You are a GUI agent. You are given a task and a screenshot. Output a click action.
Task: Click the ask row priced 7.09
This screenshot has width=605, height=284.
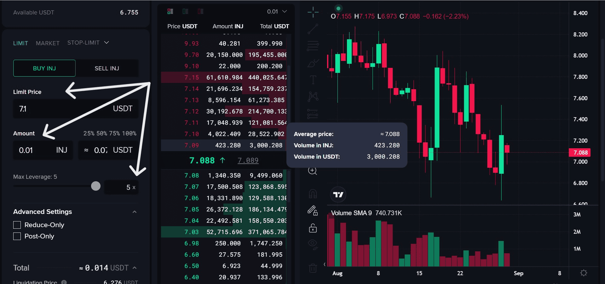[224, 145]
